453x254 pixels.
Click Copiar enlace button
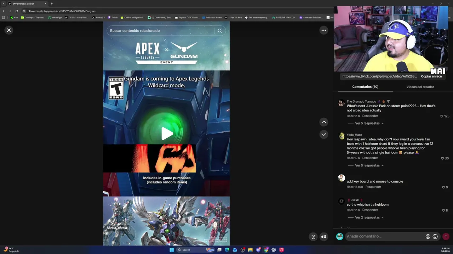(431, 76)
